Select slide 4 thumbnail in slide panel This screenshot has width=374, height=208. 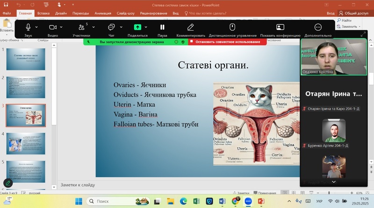26,143
